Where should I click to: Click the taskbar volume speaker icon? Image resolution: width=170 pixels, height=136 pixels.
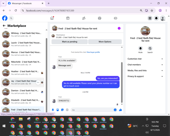pyautogui.click(x=147, y=132)
